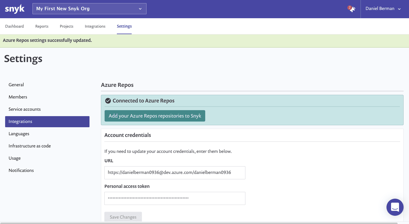Click the horizontal scrollbar at the bottom
Screen dimensions: 409x224
point(199,223)
